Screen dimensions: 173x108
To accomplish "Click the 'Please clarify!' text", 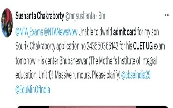I will [106, 75].
